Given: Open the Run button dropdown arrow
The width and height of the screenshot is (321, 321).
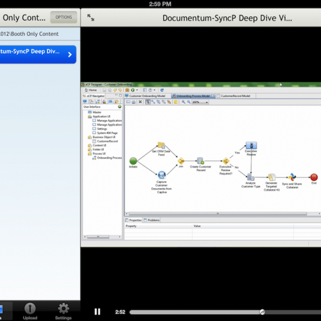Looking at the screenshot, I should (137, 90).
